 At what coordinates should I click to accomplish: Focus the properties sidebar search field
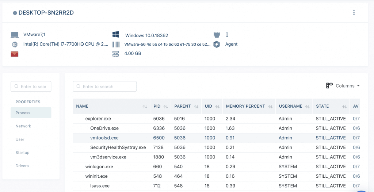coord(31,87)
